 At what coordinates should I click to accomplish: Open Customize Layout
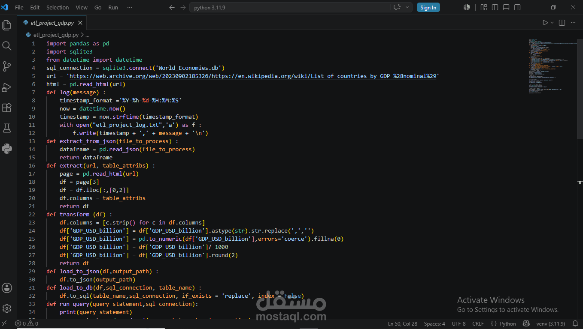(x=484, y=7)
